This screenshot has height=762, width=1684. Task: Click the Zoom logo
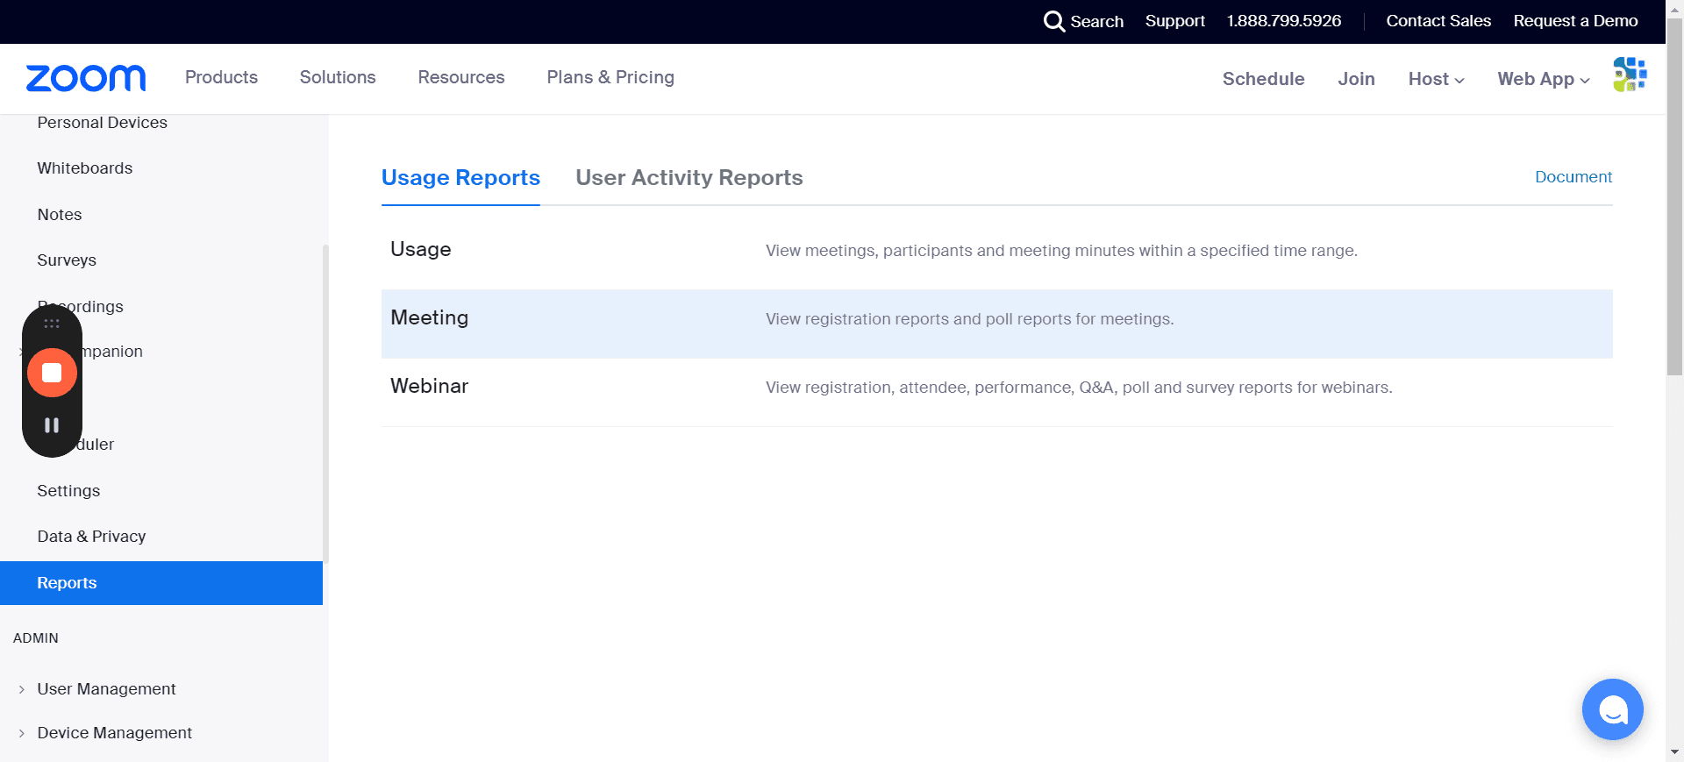point(86,78)
